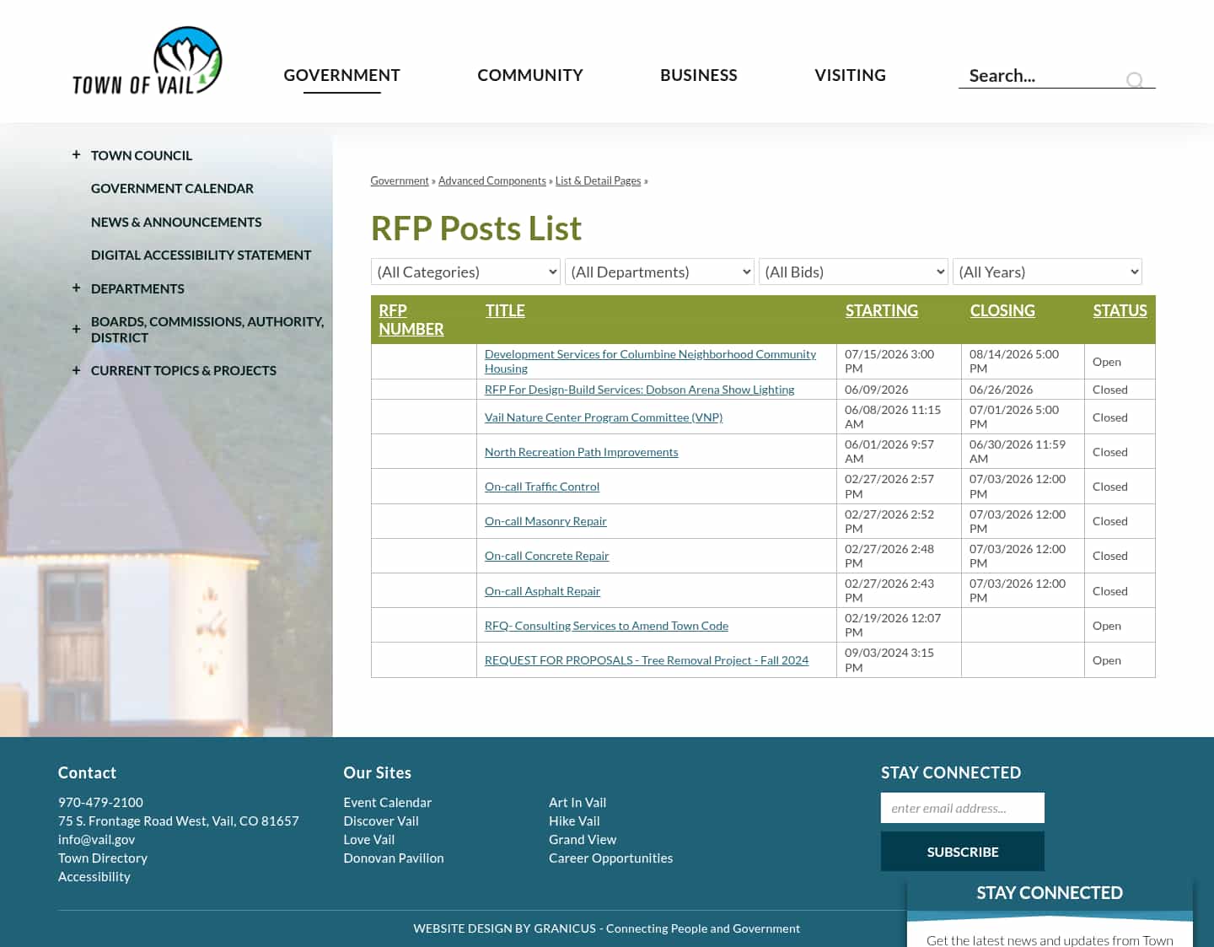
Task: Open North Recreation Path Improvements post
Action: [x=581, y=452]
